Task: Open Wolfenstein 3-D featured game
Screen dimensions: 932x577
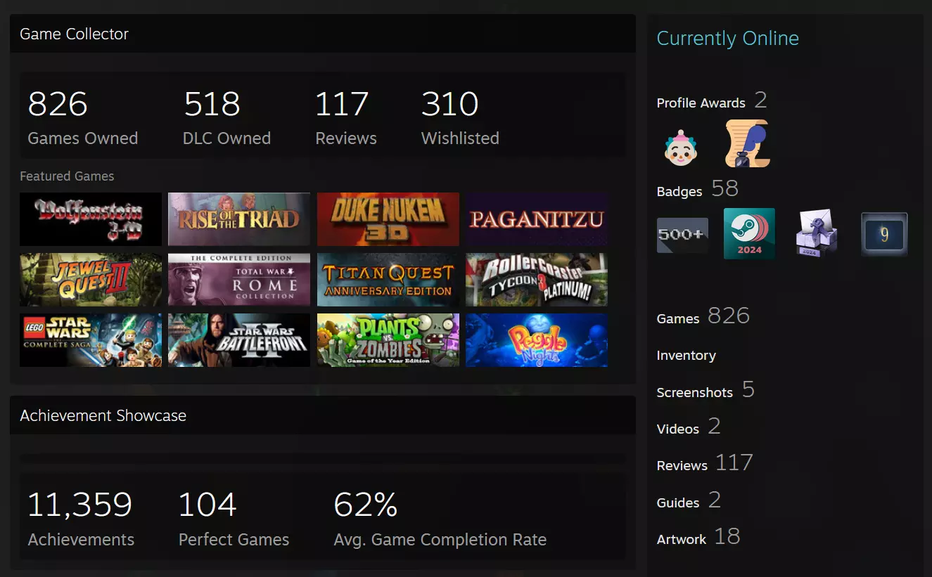Action: [91, 219]
